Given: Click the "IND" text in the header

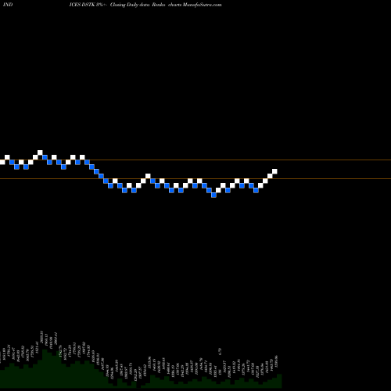Looking at the screenshot, I should [x=8, y=5].
